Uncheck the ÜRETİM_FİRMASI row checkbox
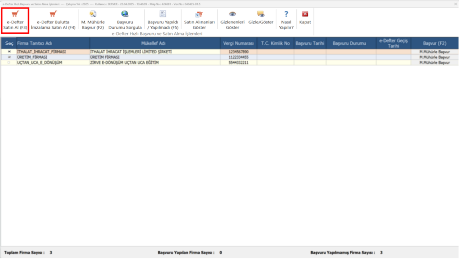The image size is (459, 259). tap(9, 57)
